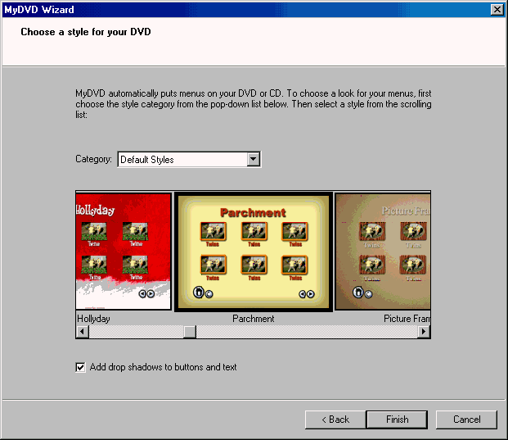Screen dimensions: 508x440
Task: Click the Hollyday label under the thumbnail
Action: coord(93,319)
